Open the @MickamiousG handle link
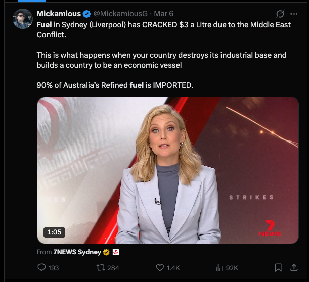The height and width of the screenshot is (282, 309). click(120, 14)
